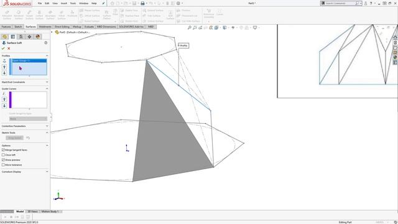This screenshot has height=224, width=398.
Task: Click Zoom to Fit magnifier in view toolbar
Action: pos(189,27)
